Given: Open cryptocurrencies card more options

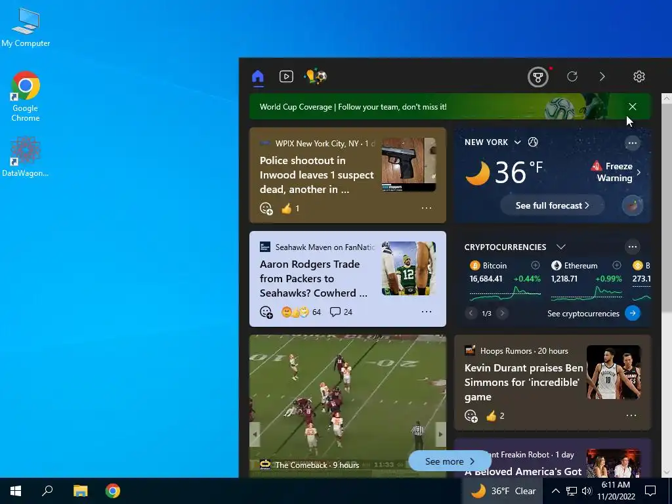Looking at the screenshot, I should (x=632, y=247).
